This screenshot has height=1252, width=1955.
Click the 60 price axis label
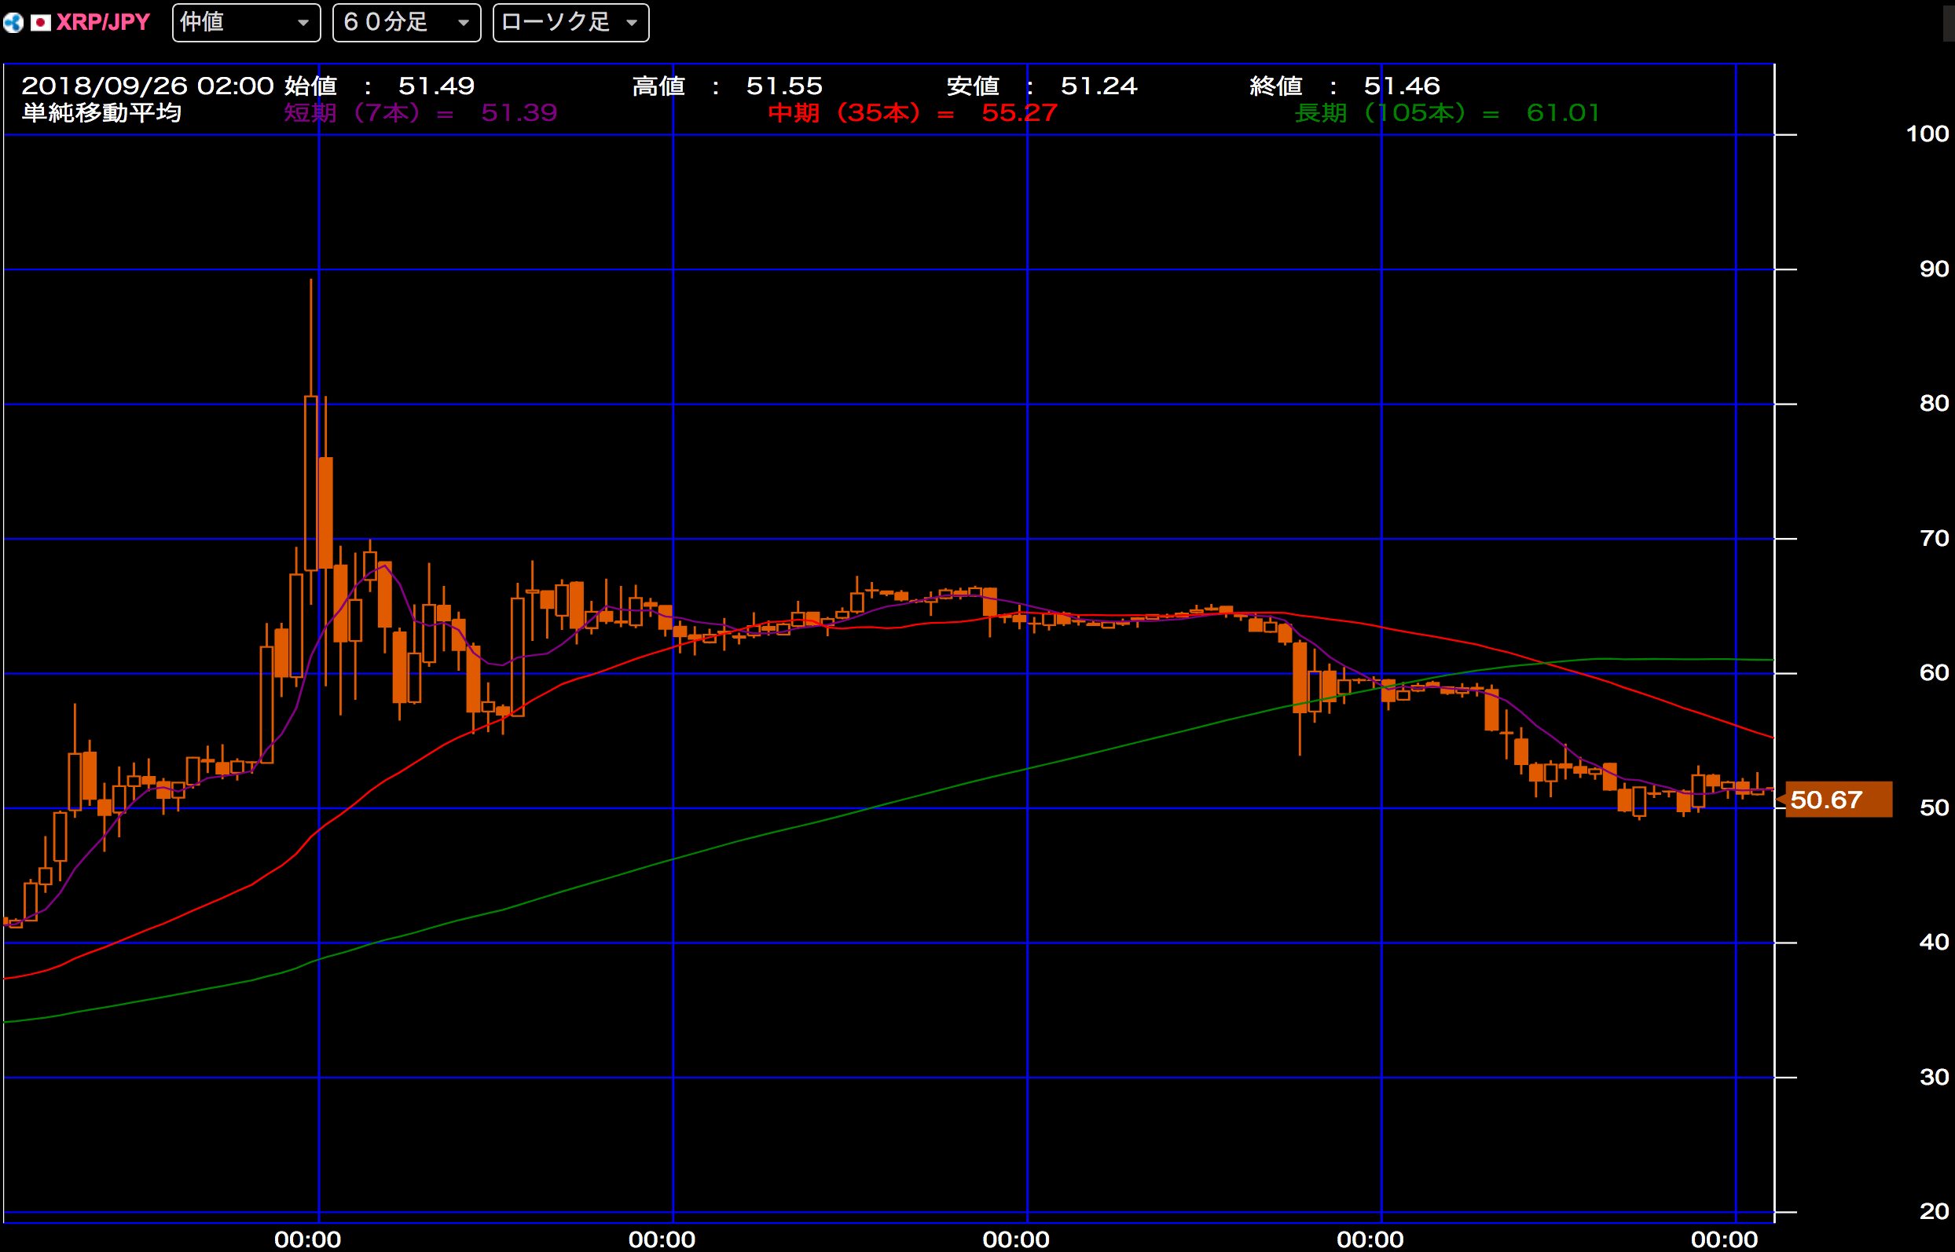point(1934,673)
